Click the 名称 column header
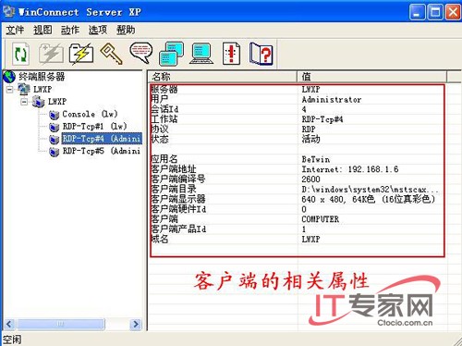The height and width of the screenshot is (346, 462). 223,76
